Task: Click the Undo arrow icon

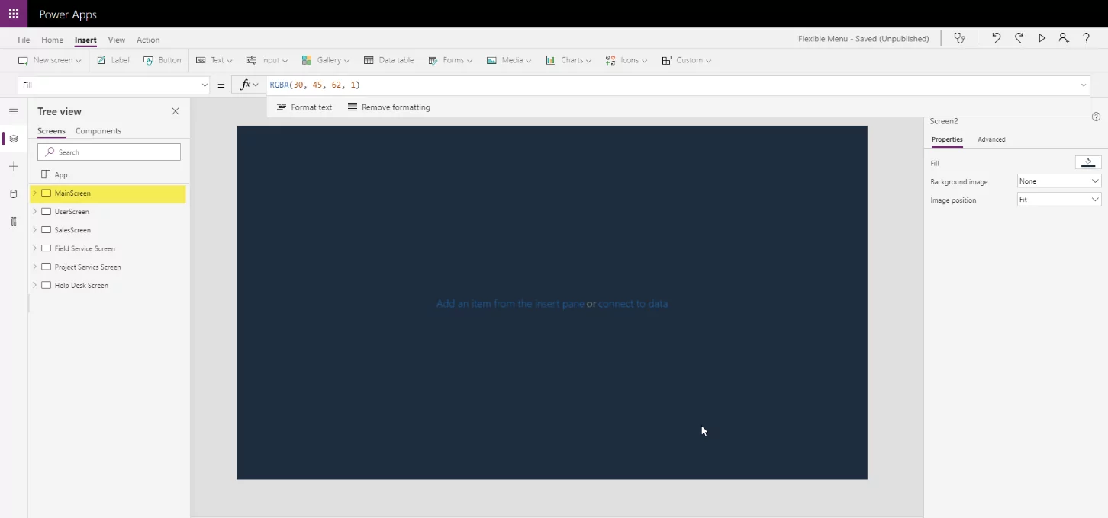Action: (996, 38)
